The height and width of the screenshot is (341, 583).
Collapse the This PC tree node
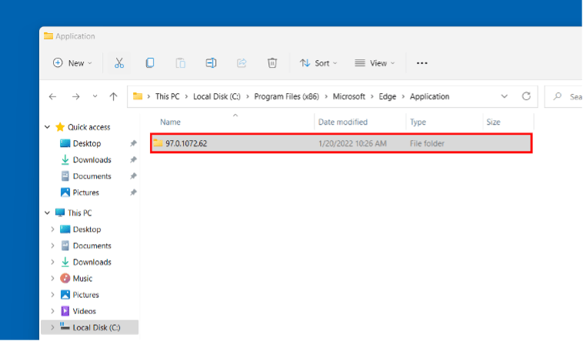coord(47,212)
